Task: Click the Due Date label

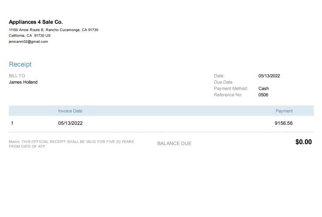Action: (x=223, y=82)
